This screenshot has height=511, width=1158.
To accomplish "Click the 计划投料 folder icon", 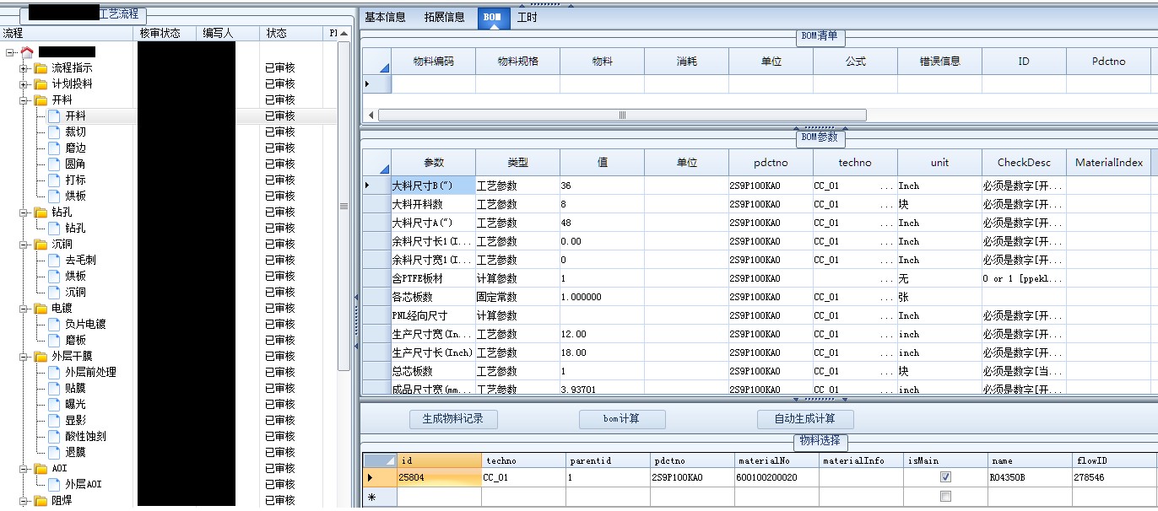I will pos(41,84).
